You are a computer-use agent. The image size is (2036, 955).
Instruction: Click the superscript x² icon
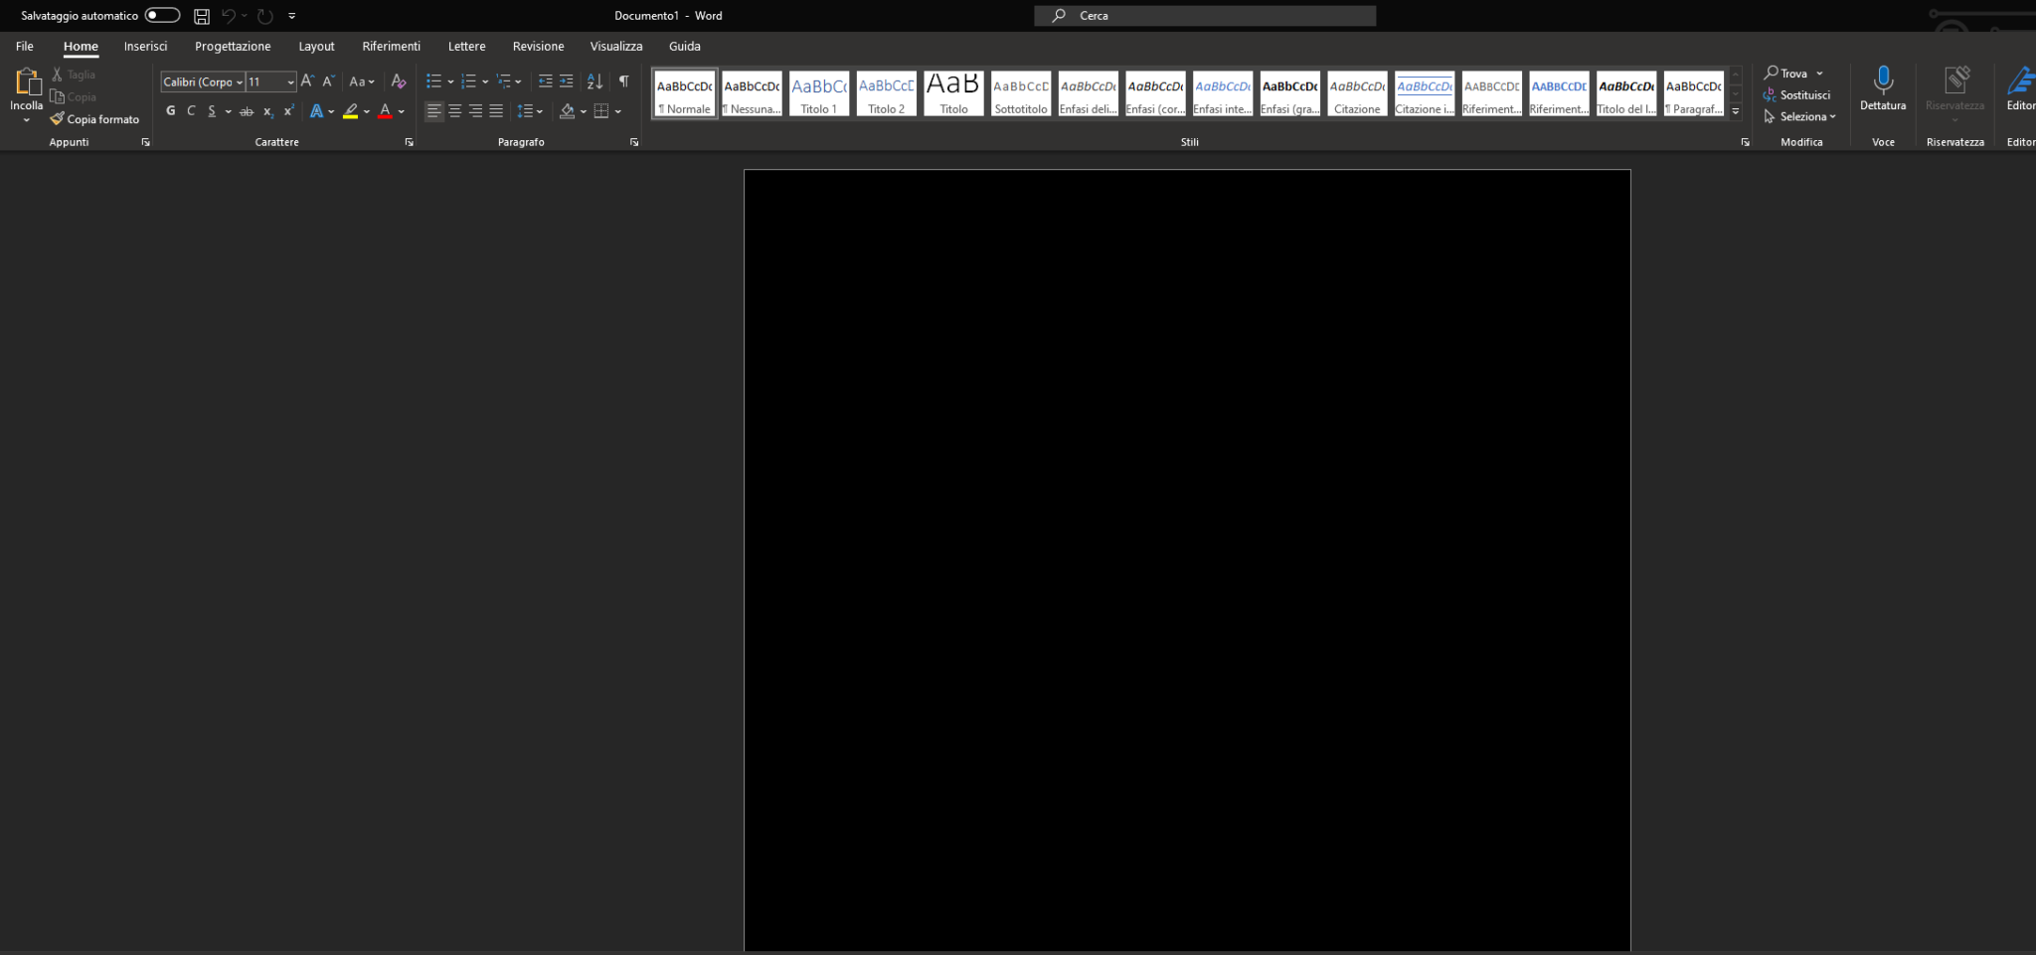(x=288, y=111)
